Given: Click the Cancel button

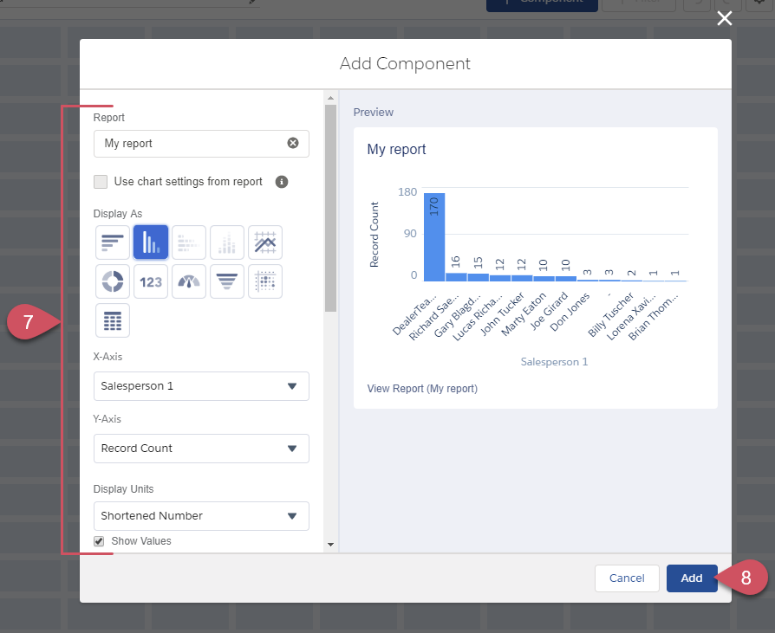Looking at the screenshot, I should (627, 578).
